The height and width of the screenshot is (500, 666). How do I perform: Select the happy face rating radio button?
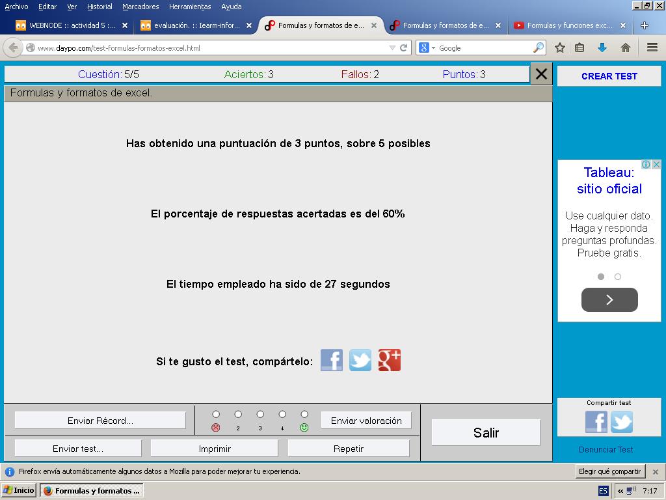pos(304,414)
